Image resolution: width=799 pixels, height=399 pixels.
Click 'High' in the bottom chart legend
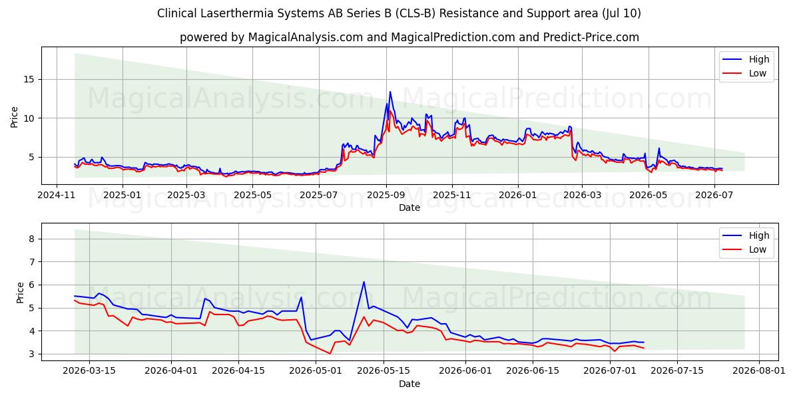758,235
